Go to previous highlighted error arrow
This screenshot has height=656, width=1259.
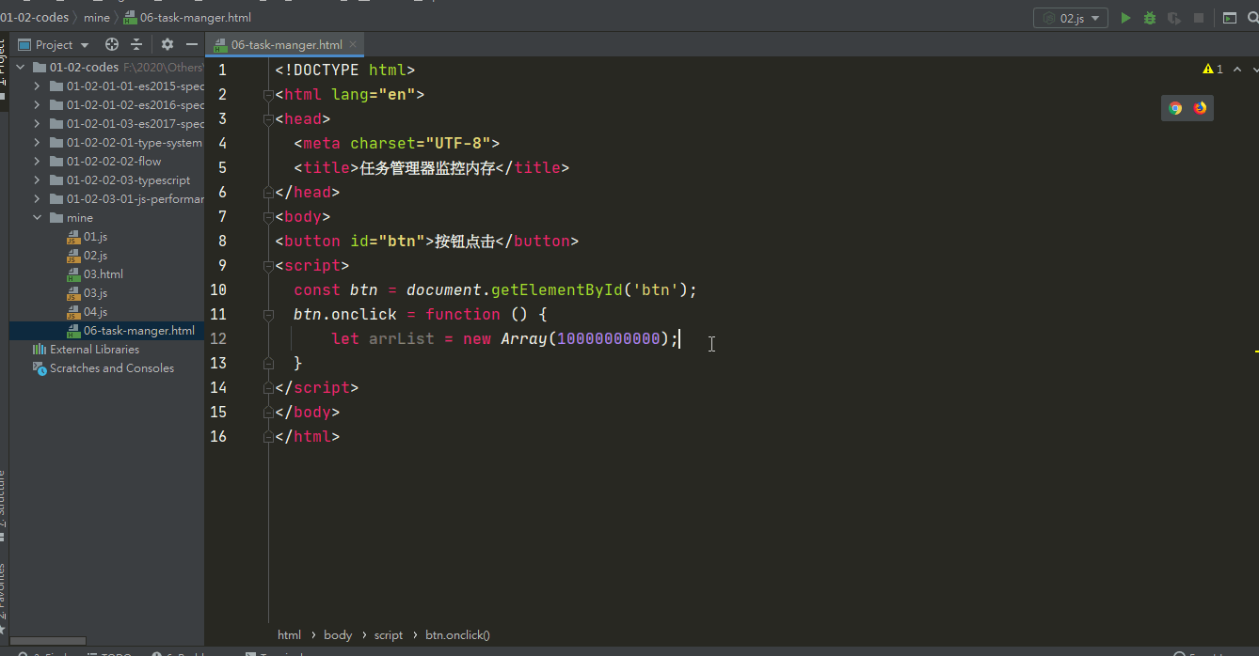tap(1237, 69)
